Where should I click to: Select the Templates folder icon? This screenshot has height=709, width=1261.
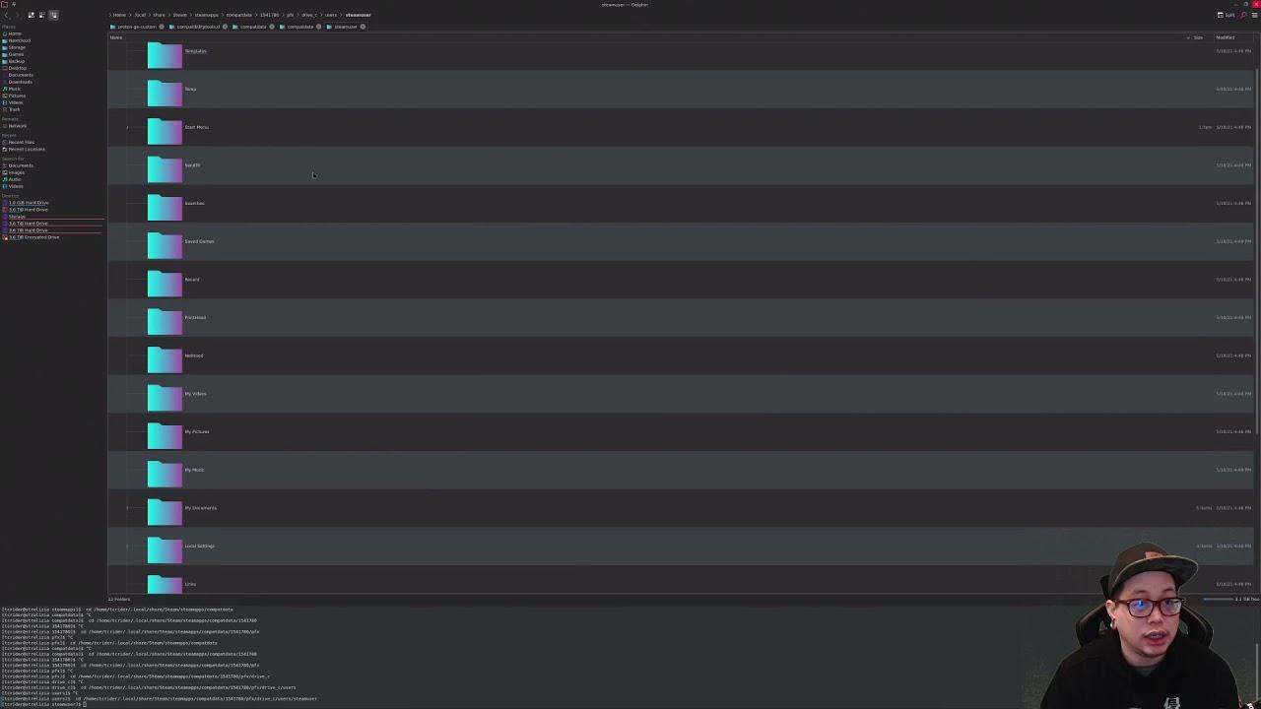click(x=165, y=55)
